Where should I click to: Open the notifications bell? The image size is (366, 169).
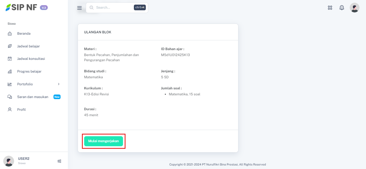point(342,8)
